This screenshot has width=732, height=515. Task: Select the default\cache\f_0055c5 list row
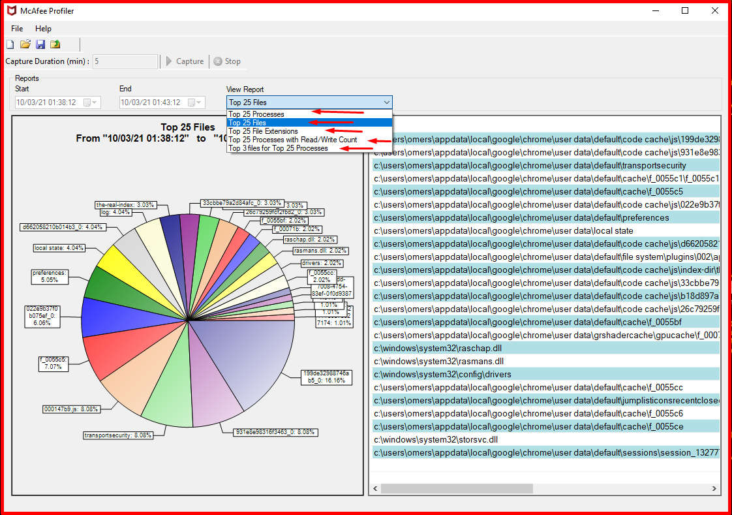click(x=545, y=191)
